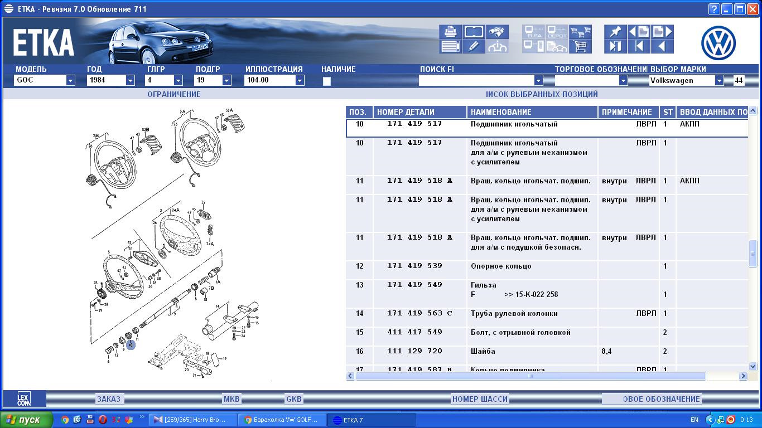The width and height of the screenshot is (762, 428).
Task: Click the ПРИМЕЧАНИЕ column header
Action: [629, 112]
